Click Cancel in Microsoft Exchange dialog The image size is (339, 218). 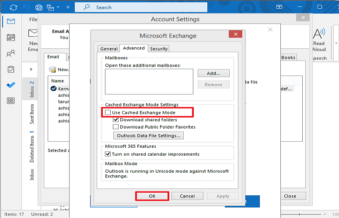(x=187, y=196)
